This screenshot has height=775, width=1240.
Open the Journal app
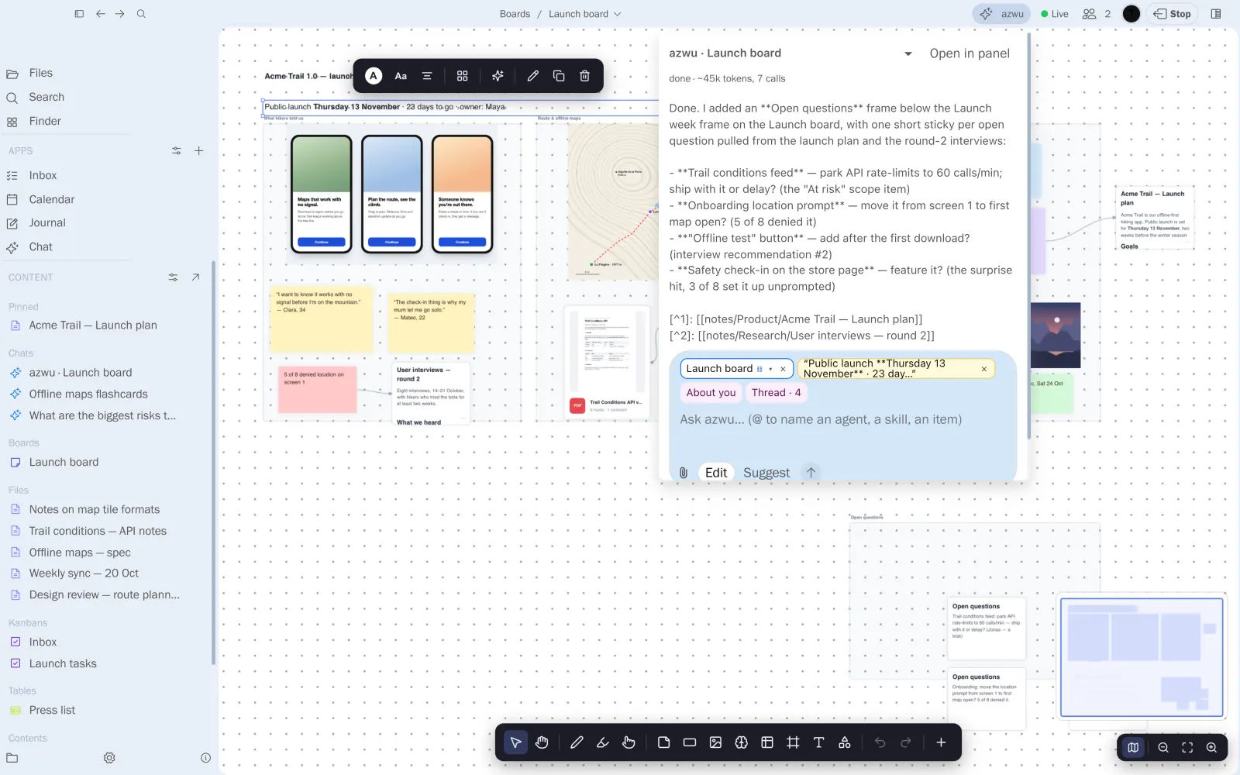click(x=47, y=223)
